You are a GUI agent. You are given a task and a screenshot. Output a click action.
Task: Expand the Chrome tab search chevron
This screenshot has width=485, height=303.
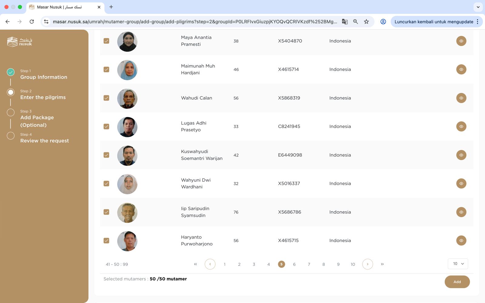click(478, 7)
